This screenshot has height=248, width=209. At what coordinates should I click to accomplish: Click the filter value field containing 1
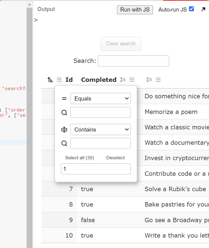[96, 169]
